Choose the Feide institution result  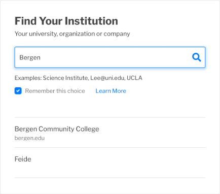[110, 163]
